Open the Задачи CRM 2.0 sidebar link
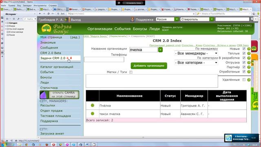This screenshot has height=147, width=261. tap(53, 58)
